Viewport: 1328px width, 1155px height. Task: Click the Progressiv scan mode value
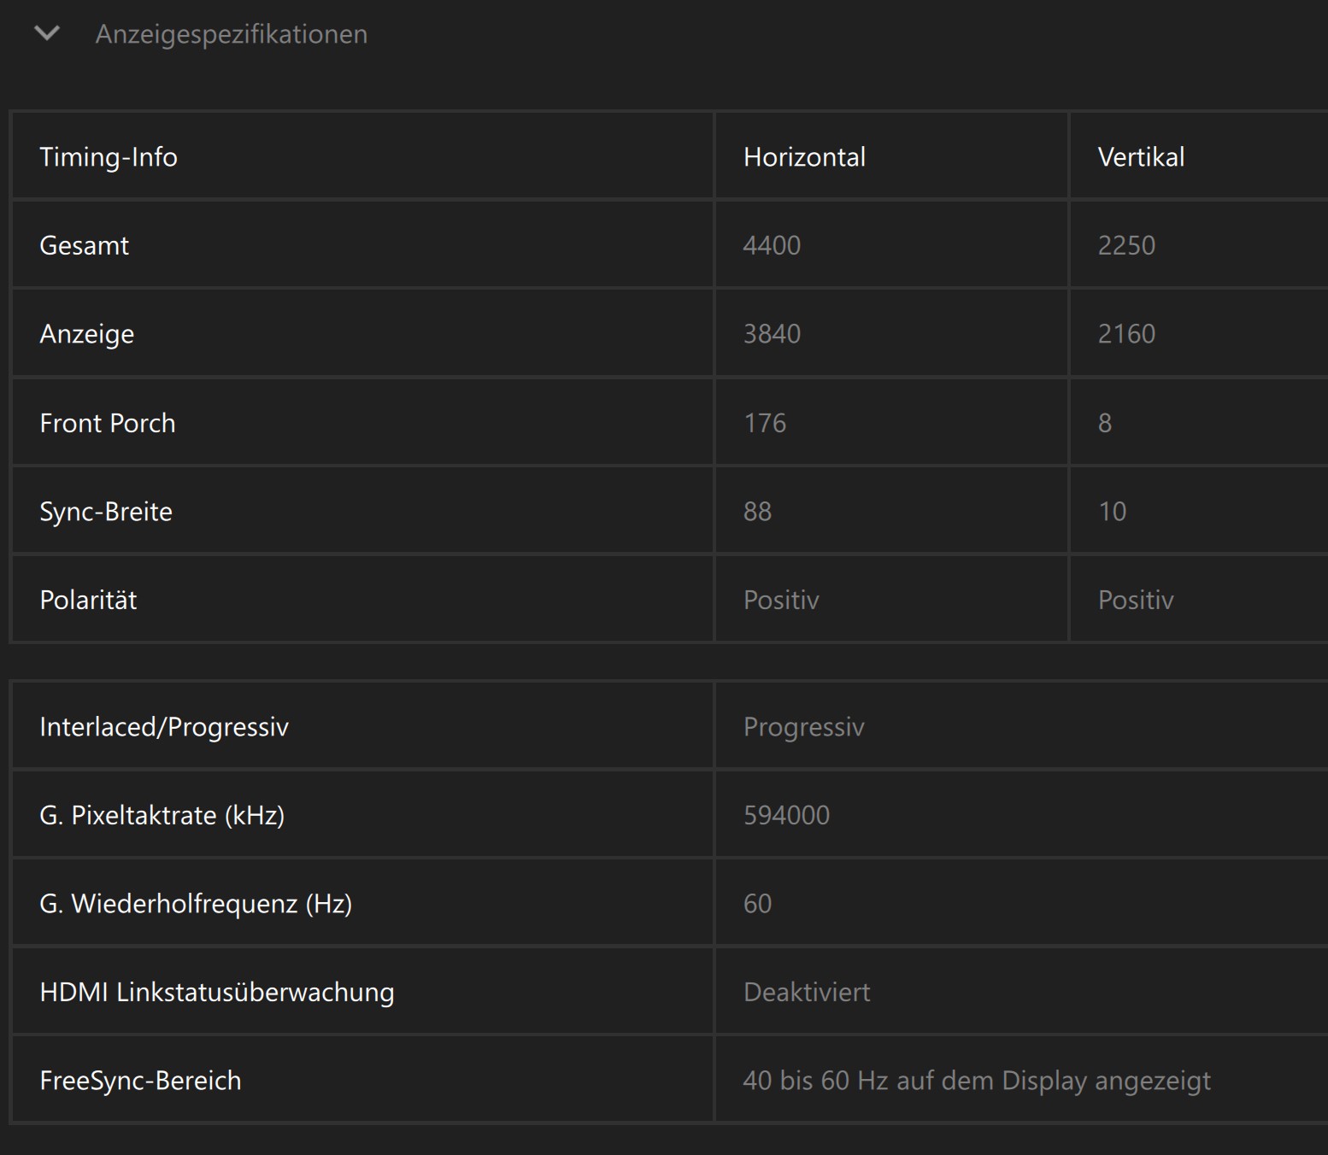pos(803,727)
